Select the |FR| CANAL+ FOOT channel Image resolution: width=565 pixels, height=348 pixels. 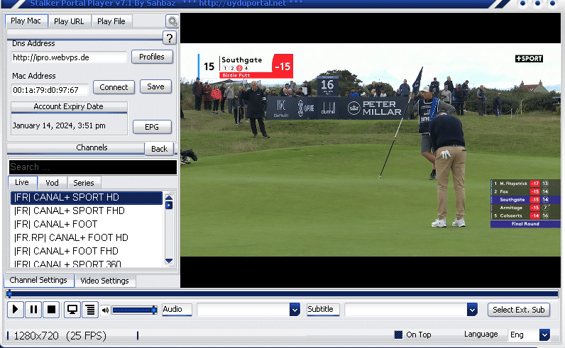tap(55, 224)
